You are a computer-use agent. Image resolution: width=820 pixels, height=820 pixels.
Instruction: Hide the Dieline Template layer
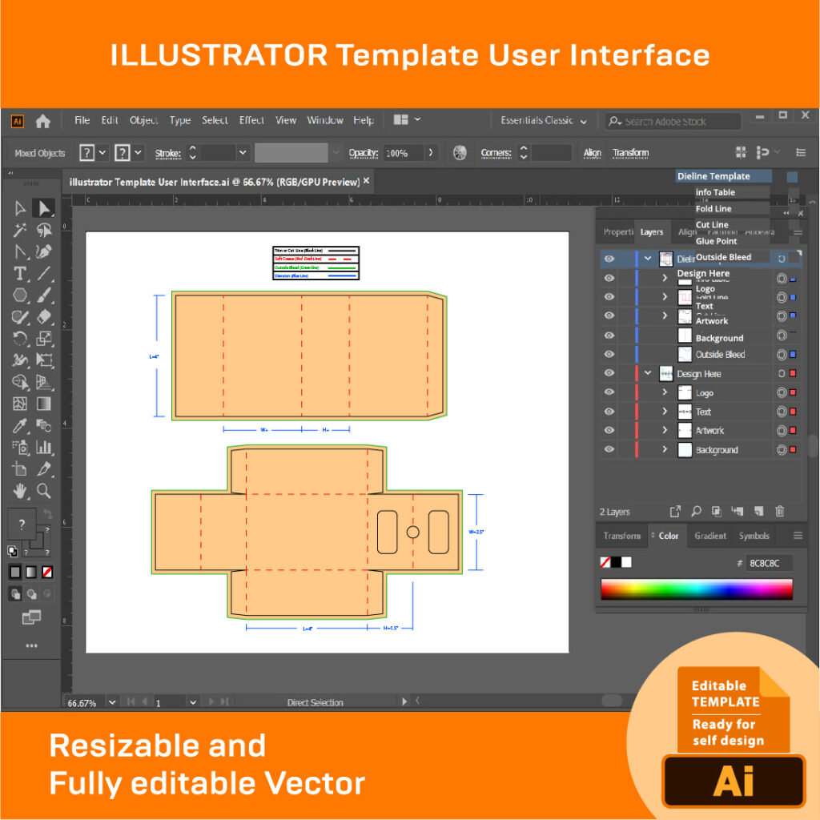pyautogui.click(x=609, y=258)
